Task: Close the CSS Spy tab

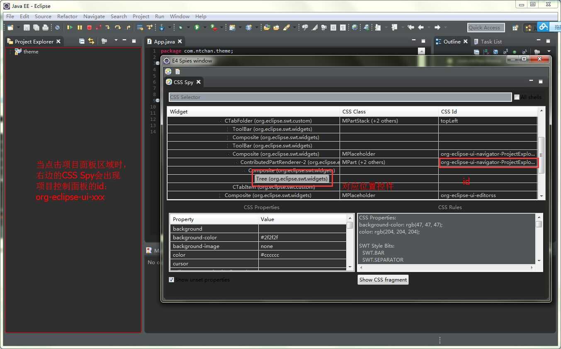Action: point(199,82)
